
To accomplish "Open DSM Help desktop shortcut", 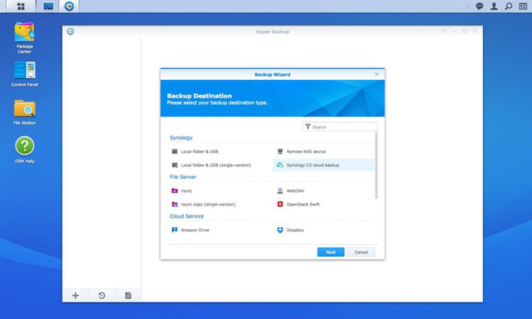I will [x=24, y=150].
